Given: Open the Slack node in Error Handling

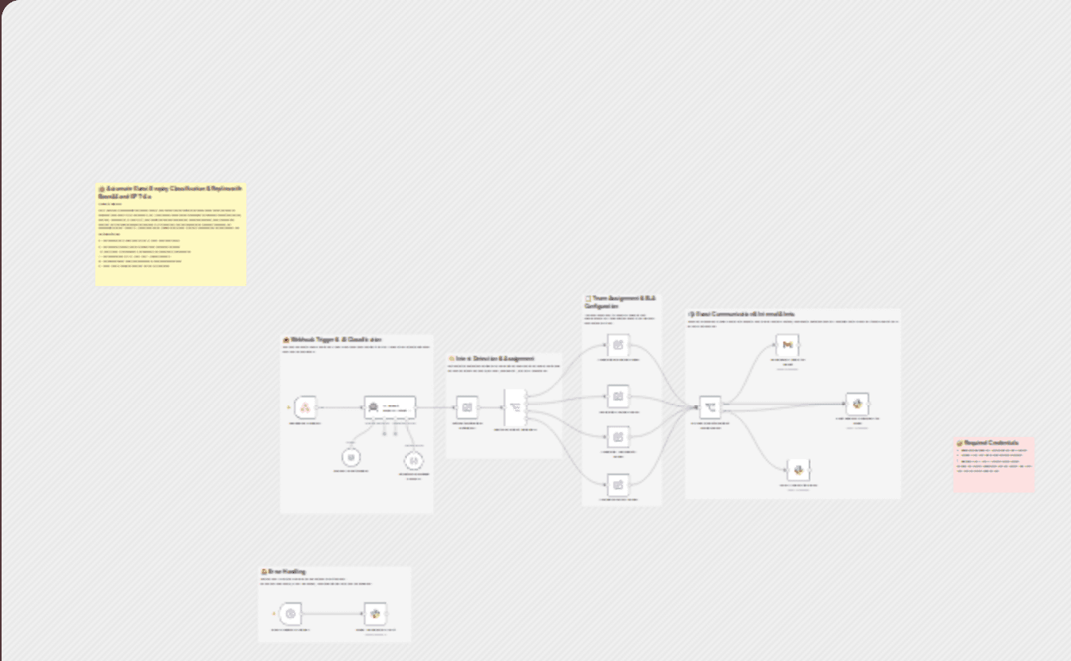Looking at the screenshot, I should click(376, 614).
